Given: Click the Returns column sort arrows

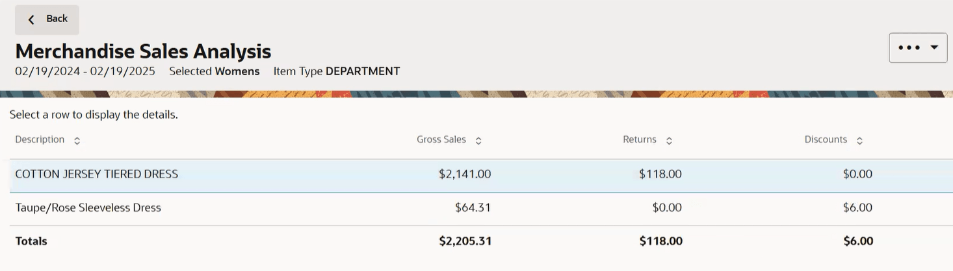Looking at the screenshot, I should pos(669,141).
